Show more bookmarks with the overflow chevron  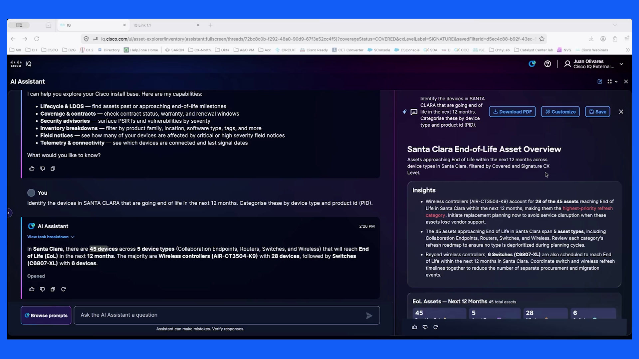click(628, 50)
